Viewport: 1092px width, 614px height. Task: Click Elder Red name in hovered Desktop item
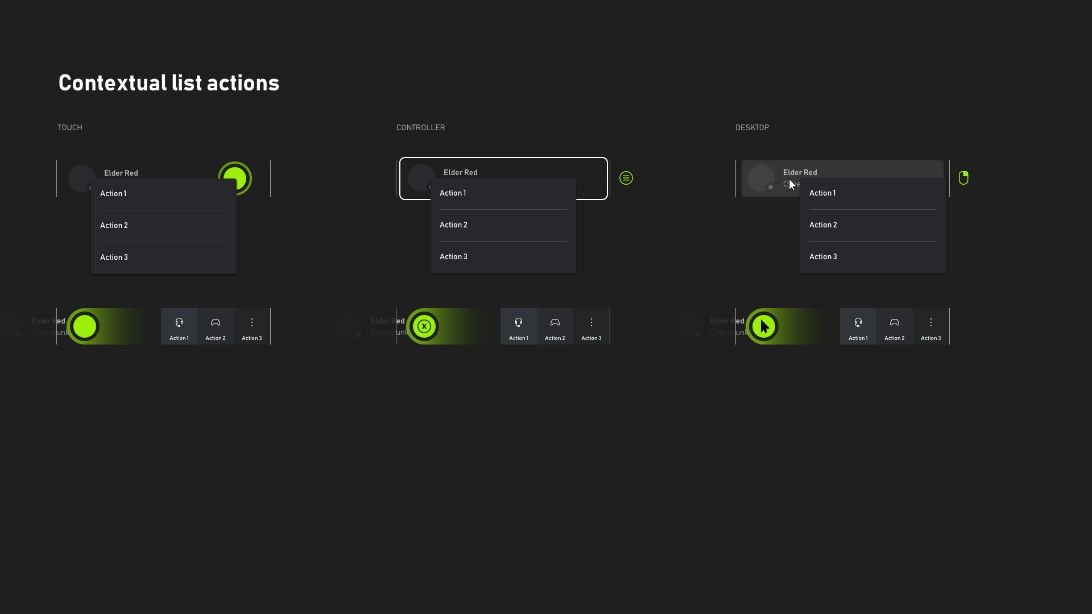pos(800,172)
